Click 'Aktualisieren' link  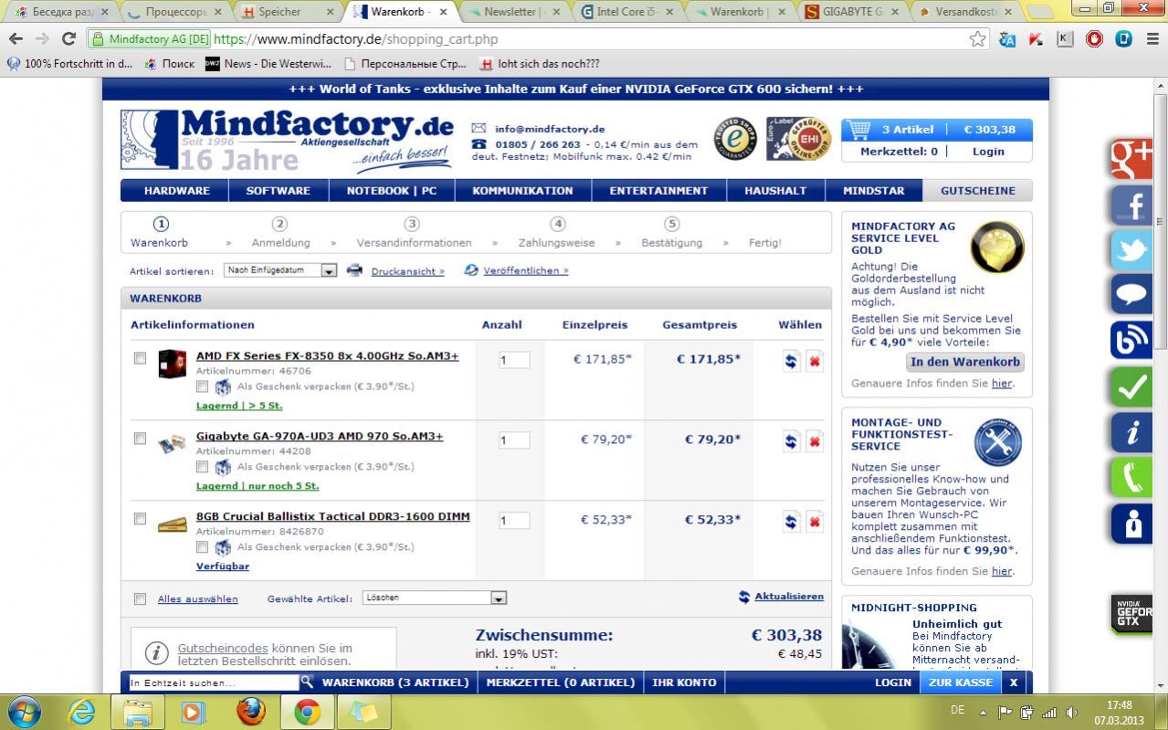pyautogui.click(x=789, y=597)
